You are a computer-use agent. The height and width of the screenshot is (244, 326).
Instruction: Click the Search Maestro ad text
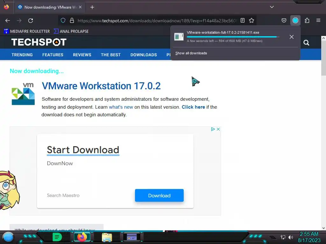click(x=63, y=195)
